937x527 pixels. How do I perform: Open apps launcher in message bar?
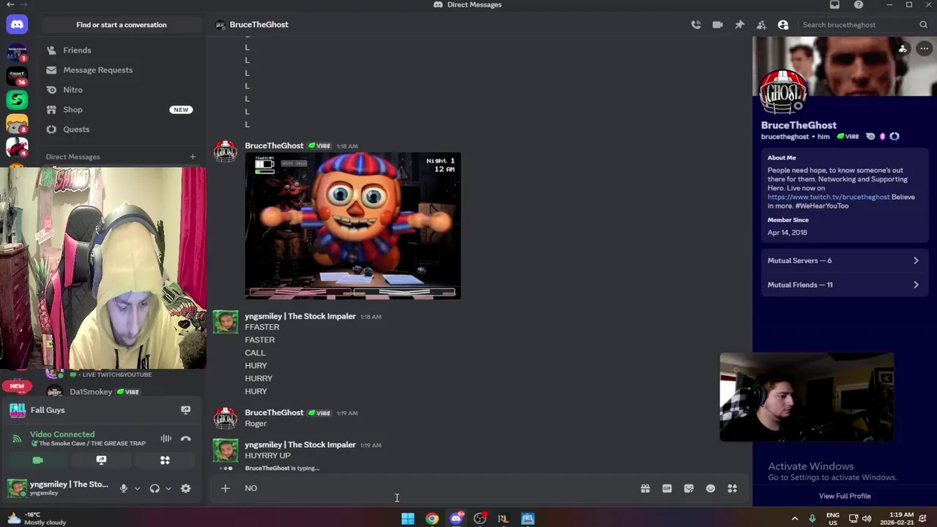[732, 488]
